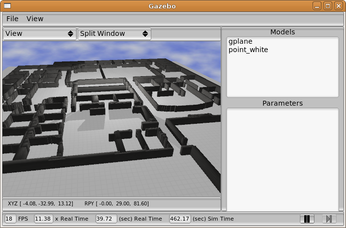Click the XYZ camera position readout
Screen dimensions: 346x228
[x=40, y=203]
